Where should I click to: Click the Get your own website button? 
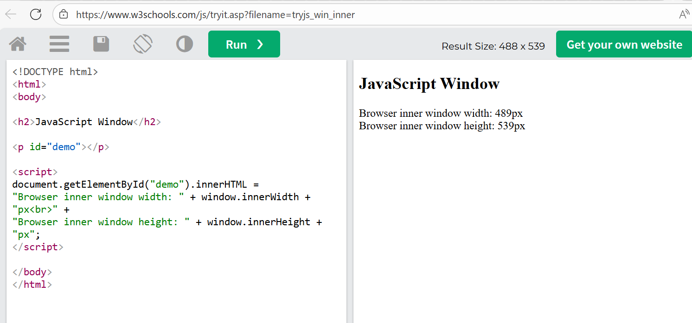pyautogui.click(x=624, y=44)
